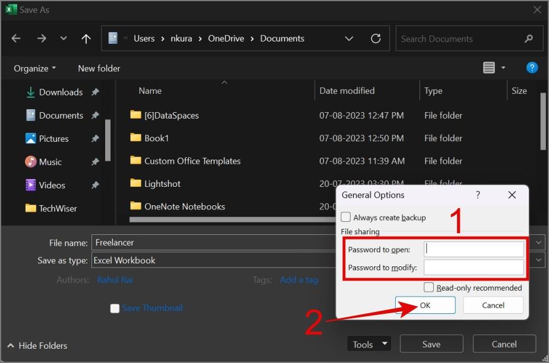Click the Refresh icon in address bar
The image size is (549, 363).
tap(376, 39)
